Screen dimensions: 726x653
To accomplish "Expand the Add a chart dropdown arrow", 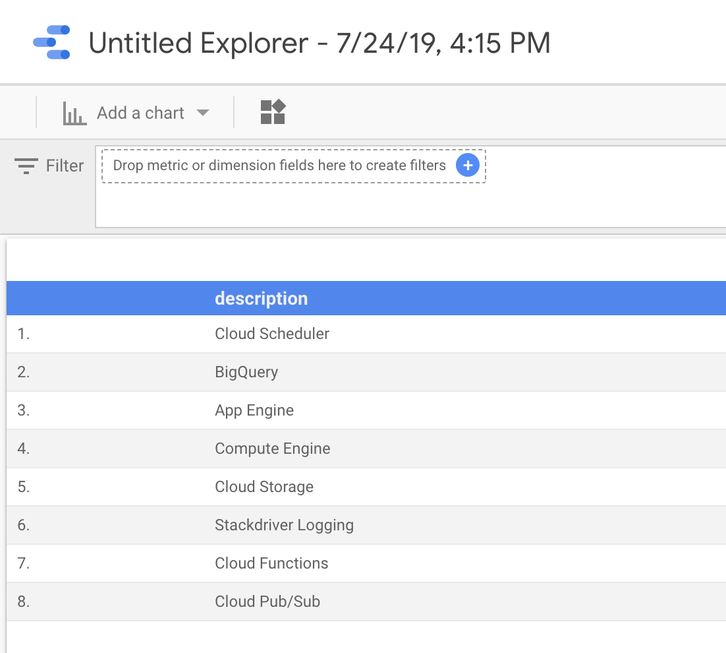I will click(x=203, y=113).
